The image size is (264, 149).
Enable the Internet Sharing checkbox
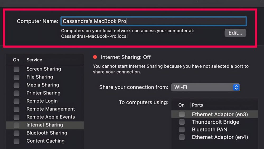pos(16,125)
